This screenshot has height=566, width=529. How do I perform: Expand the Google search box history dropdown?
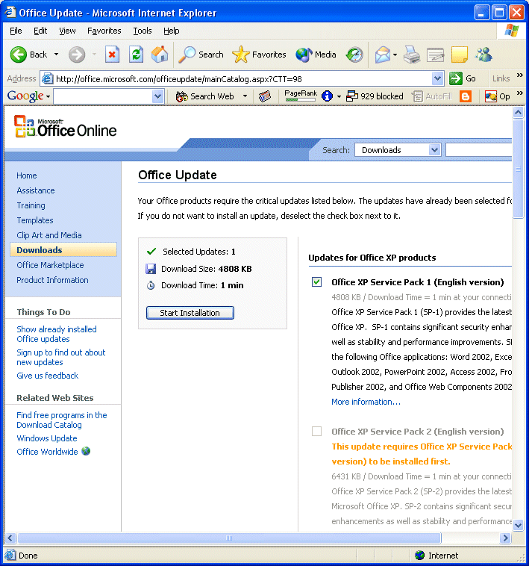157,96
